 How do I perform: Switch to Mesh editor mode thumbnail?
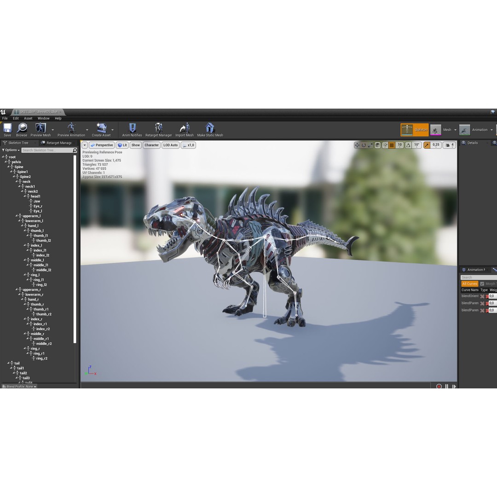coord(435,130)
